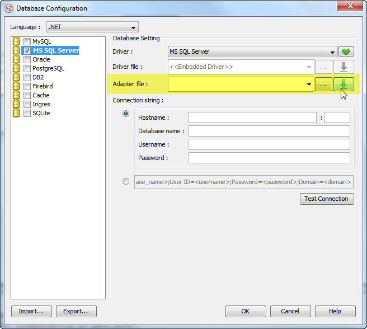Click the MS SQL Server database cylinder icon
The image size is (367, 329).
point(16,50)
